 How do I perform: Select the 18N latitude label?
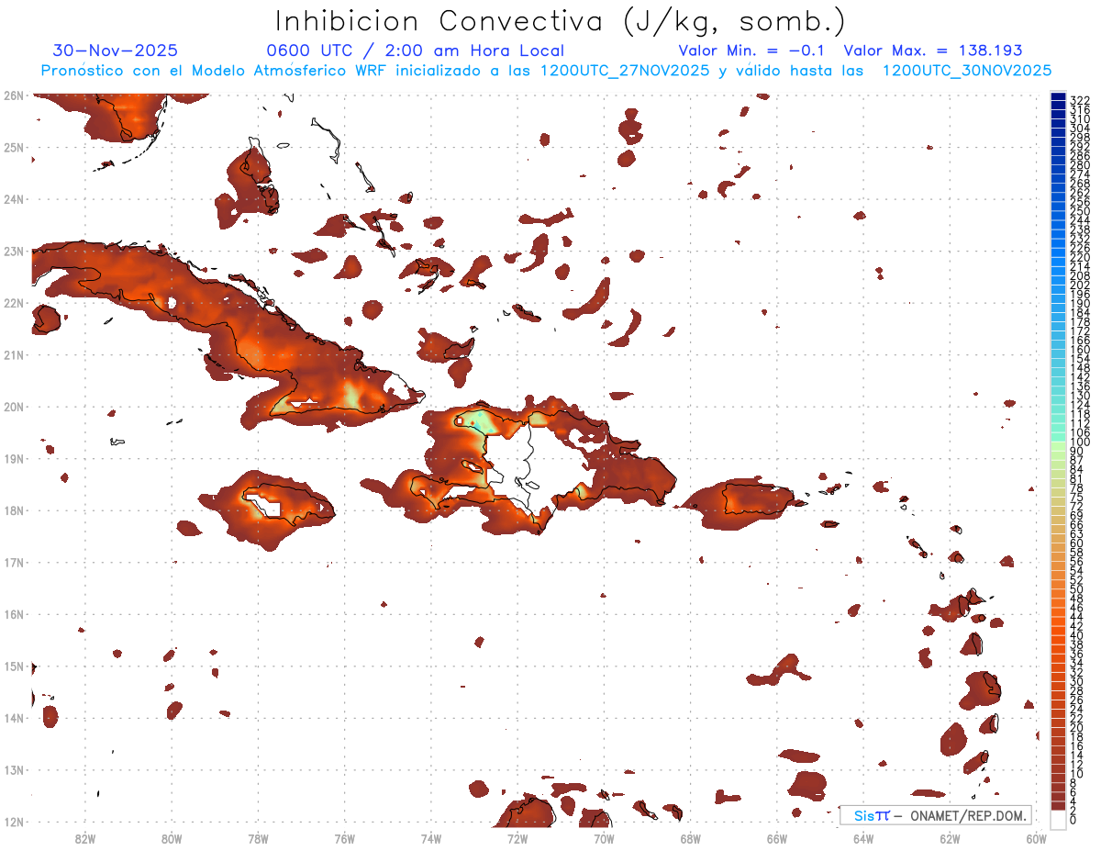14,509
